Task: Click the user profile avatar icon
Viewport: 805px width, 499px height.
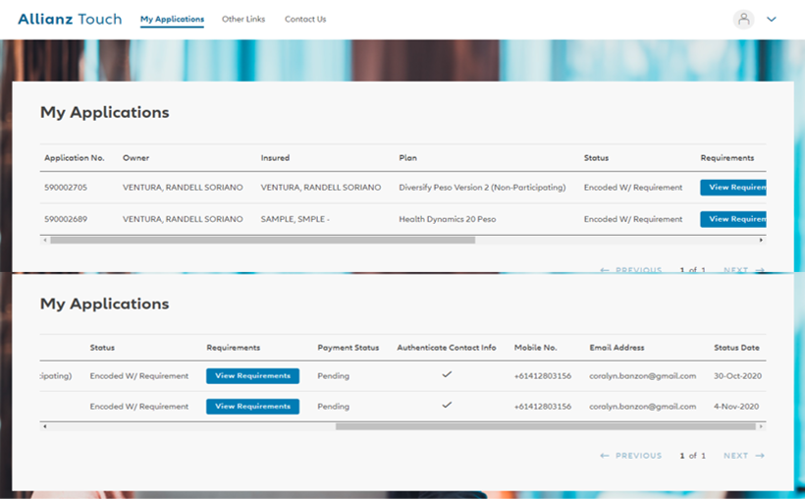Action: coord(743,19)
